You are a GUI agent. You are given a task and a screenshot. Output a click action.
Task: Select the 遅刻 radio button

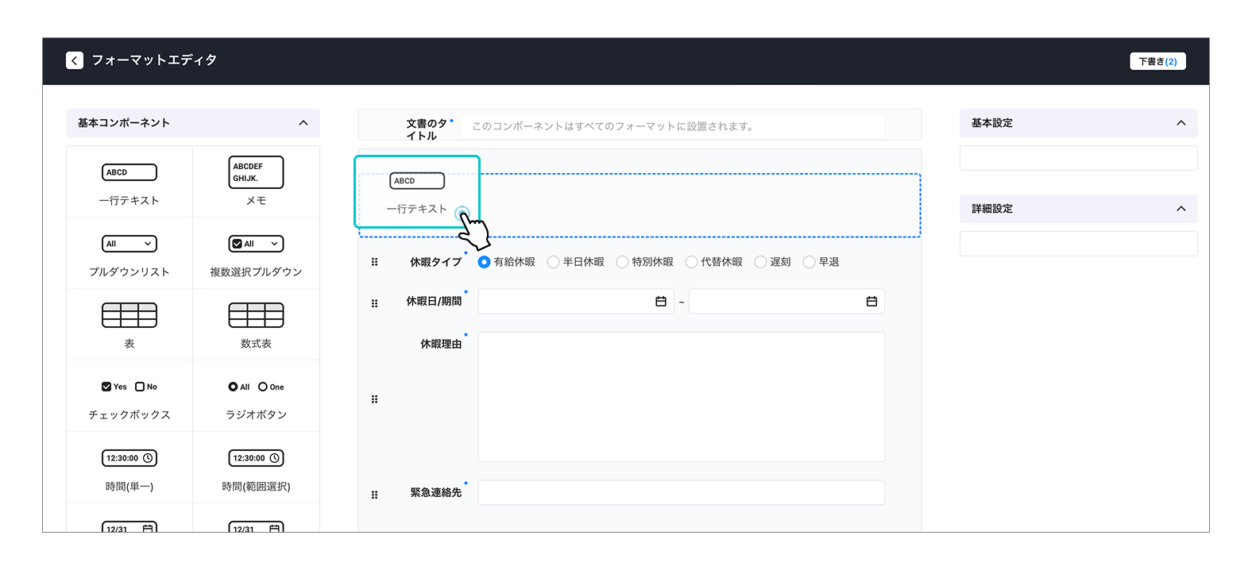click(760, 262)
